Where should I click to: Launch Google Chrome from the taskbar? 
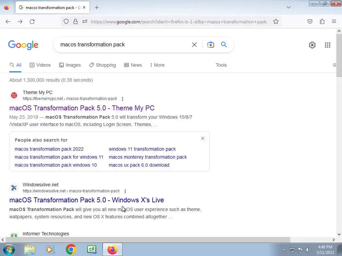tap(71, 249)
